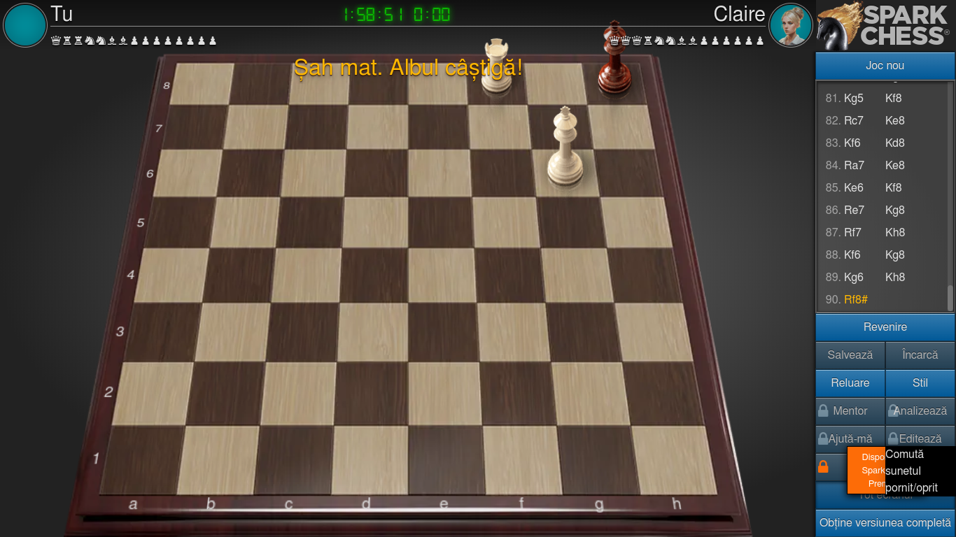This screenshot has width=956, height=537.
Task: Save the game using Salvează
Action: [850, 355]
